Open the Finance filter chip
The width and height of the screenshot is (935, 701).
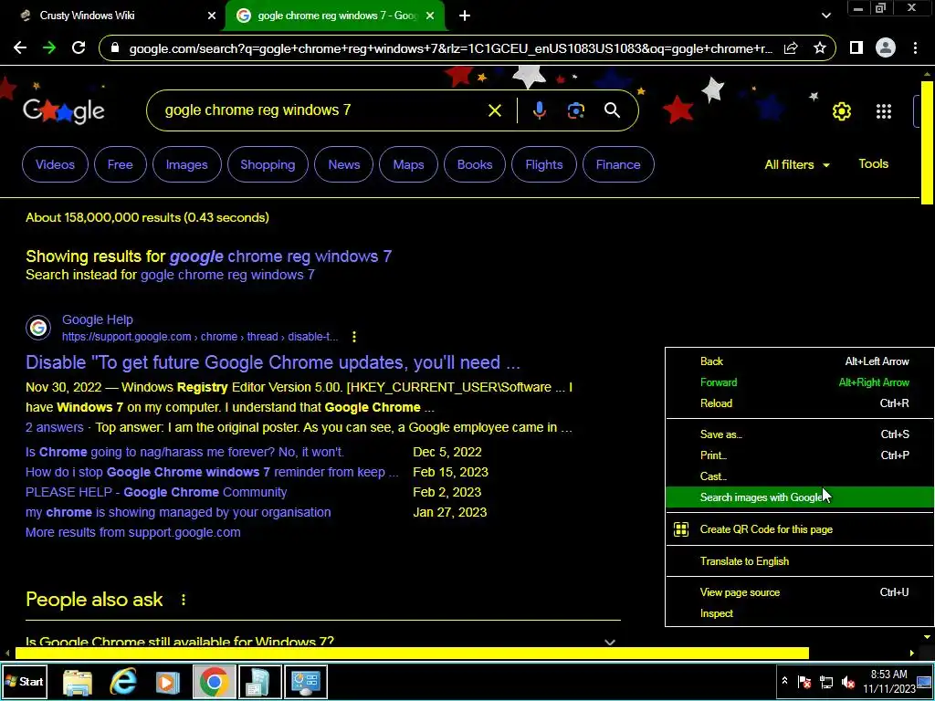(618, 164)
